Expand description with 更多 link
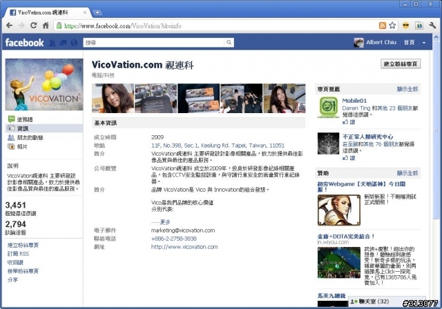The image size is (442, 309). click(x=165, y=222)
